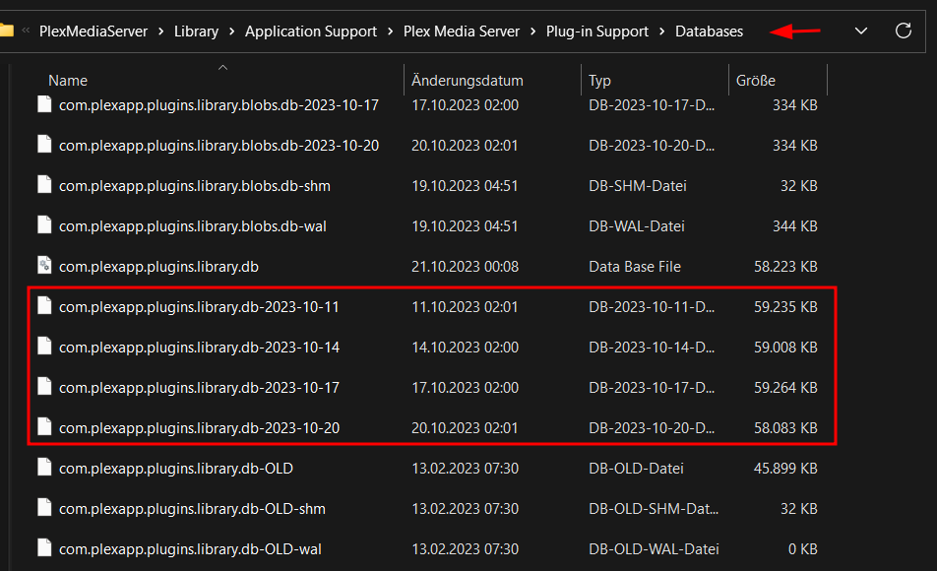The image size is (937, 571).
Task: Go to Plug-in Support breadcrumb
Action: click(x=597, y=32)
